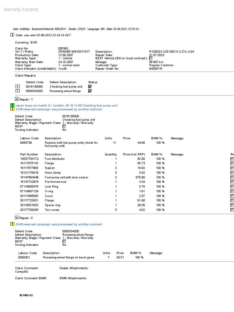Click the 'Claim Repairs' section heading

25,76
